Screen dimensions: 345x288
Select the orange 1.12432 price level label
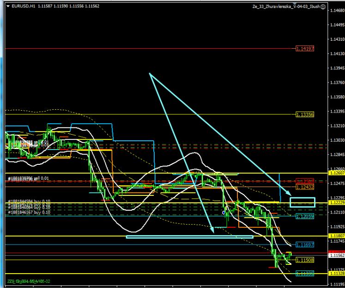tap(305, 187)
